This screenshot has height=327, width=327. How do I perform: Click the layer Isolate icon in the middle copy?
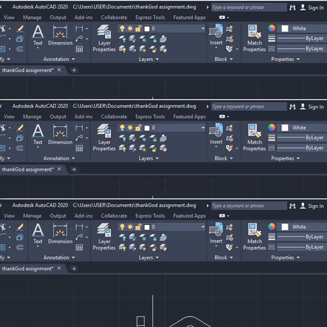pyautogui.click(x=132, y=138)
